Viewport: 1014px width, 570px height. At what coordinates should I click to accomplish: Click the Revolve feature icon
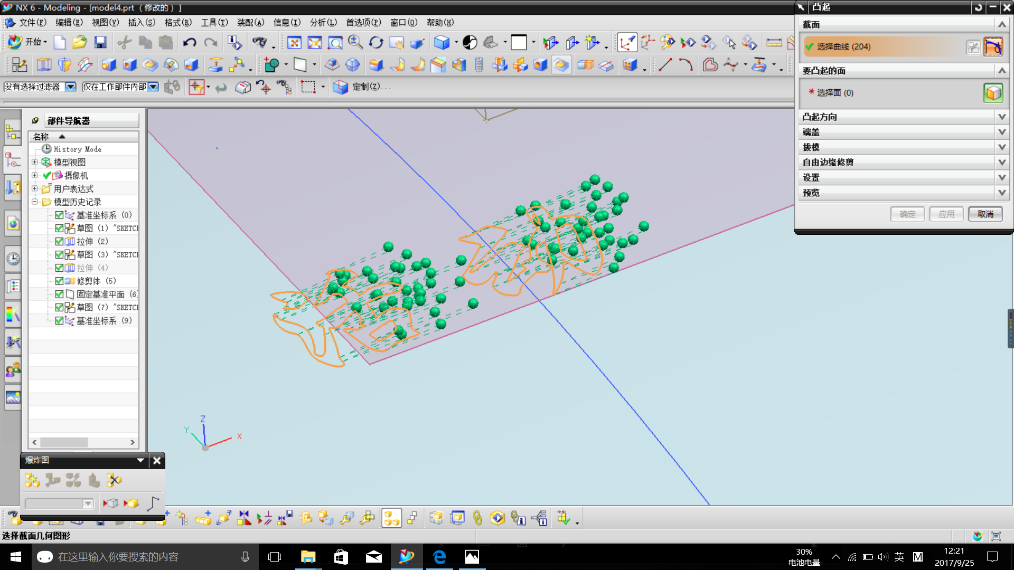pyautogui.click(x=64, y=65)
